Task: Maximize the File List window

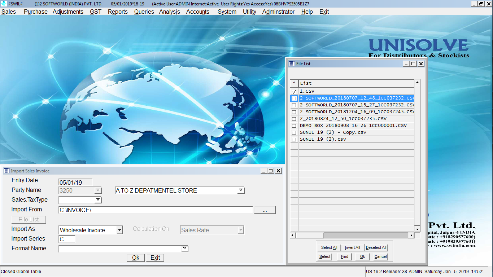Action: [414, 63]
